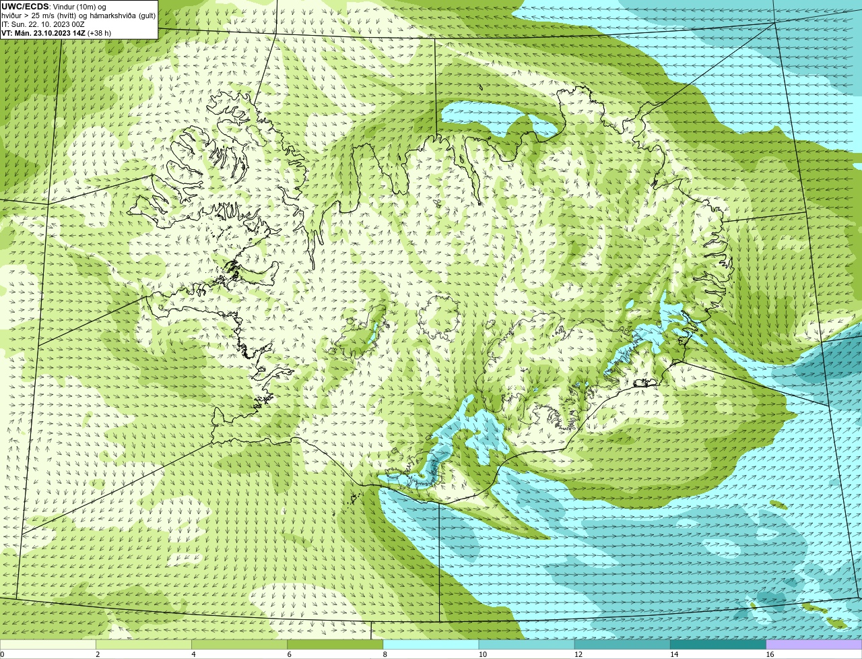Click the 'UWC/ECDS: Vindur (10m) og' title line
862x659 pixels.
click(x=54, y=6)
